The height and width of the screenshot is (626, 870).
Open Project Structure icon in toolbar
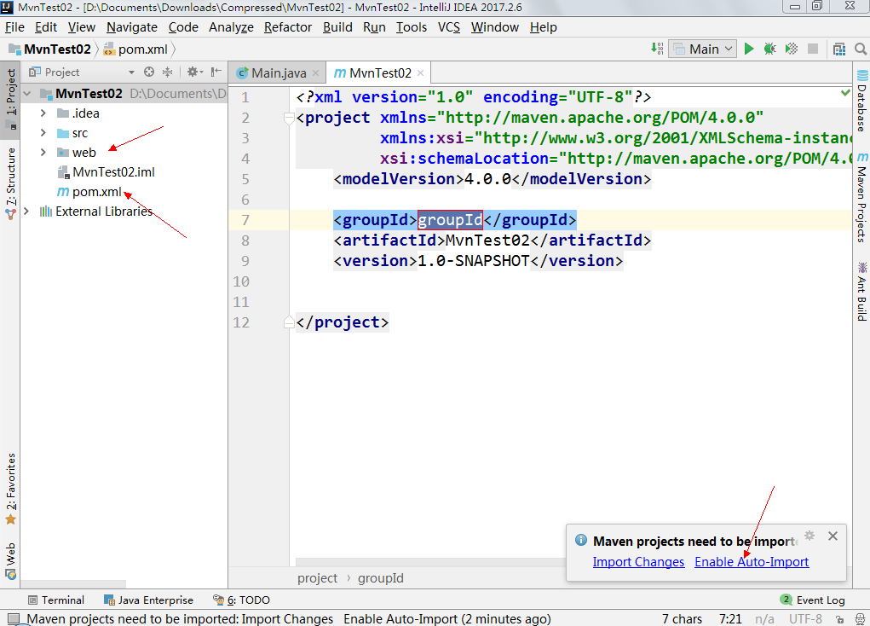tap(839, 49)
